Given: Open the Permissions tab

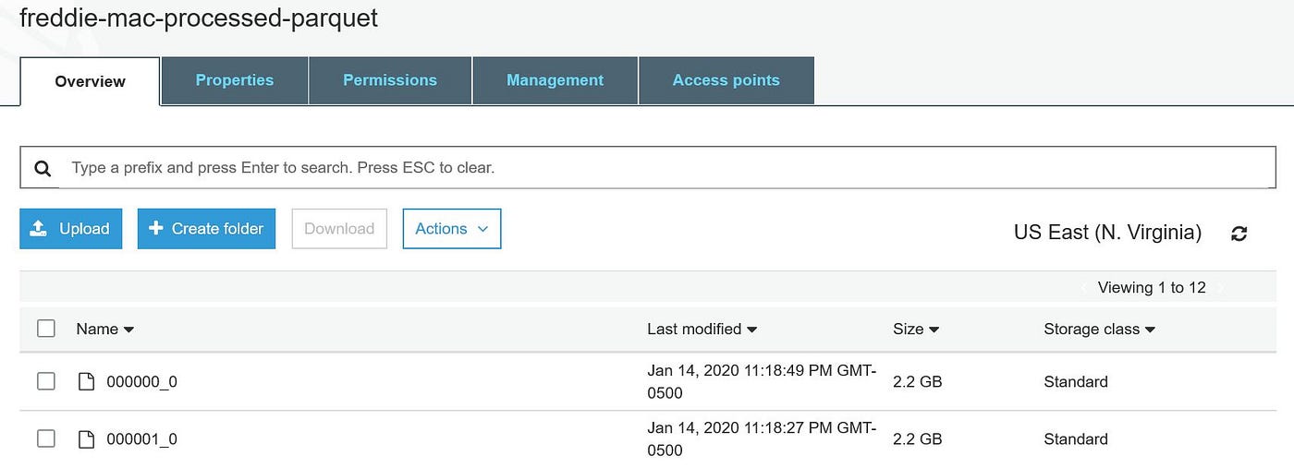Looking at the screenshot, I should [x=390, y=80].
